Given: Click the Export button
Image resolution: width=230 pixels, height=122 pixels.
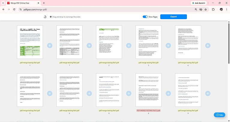Looking at the screenshot, I should (x=174, y=17).
